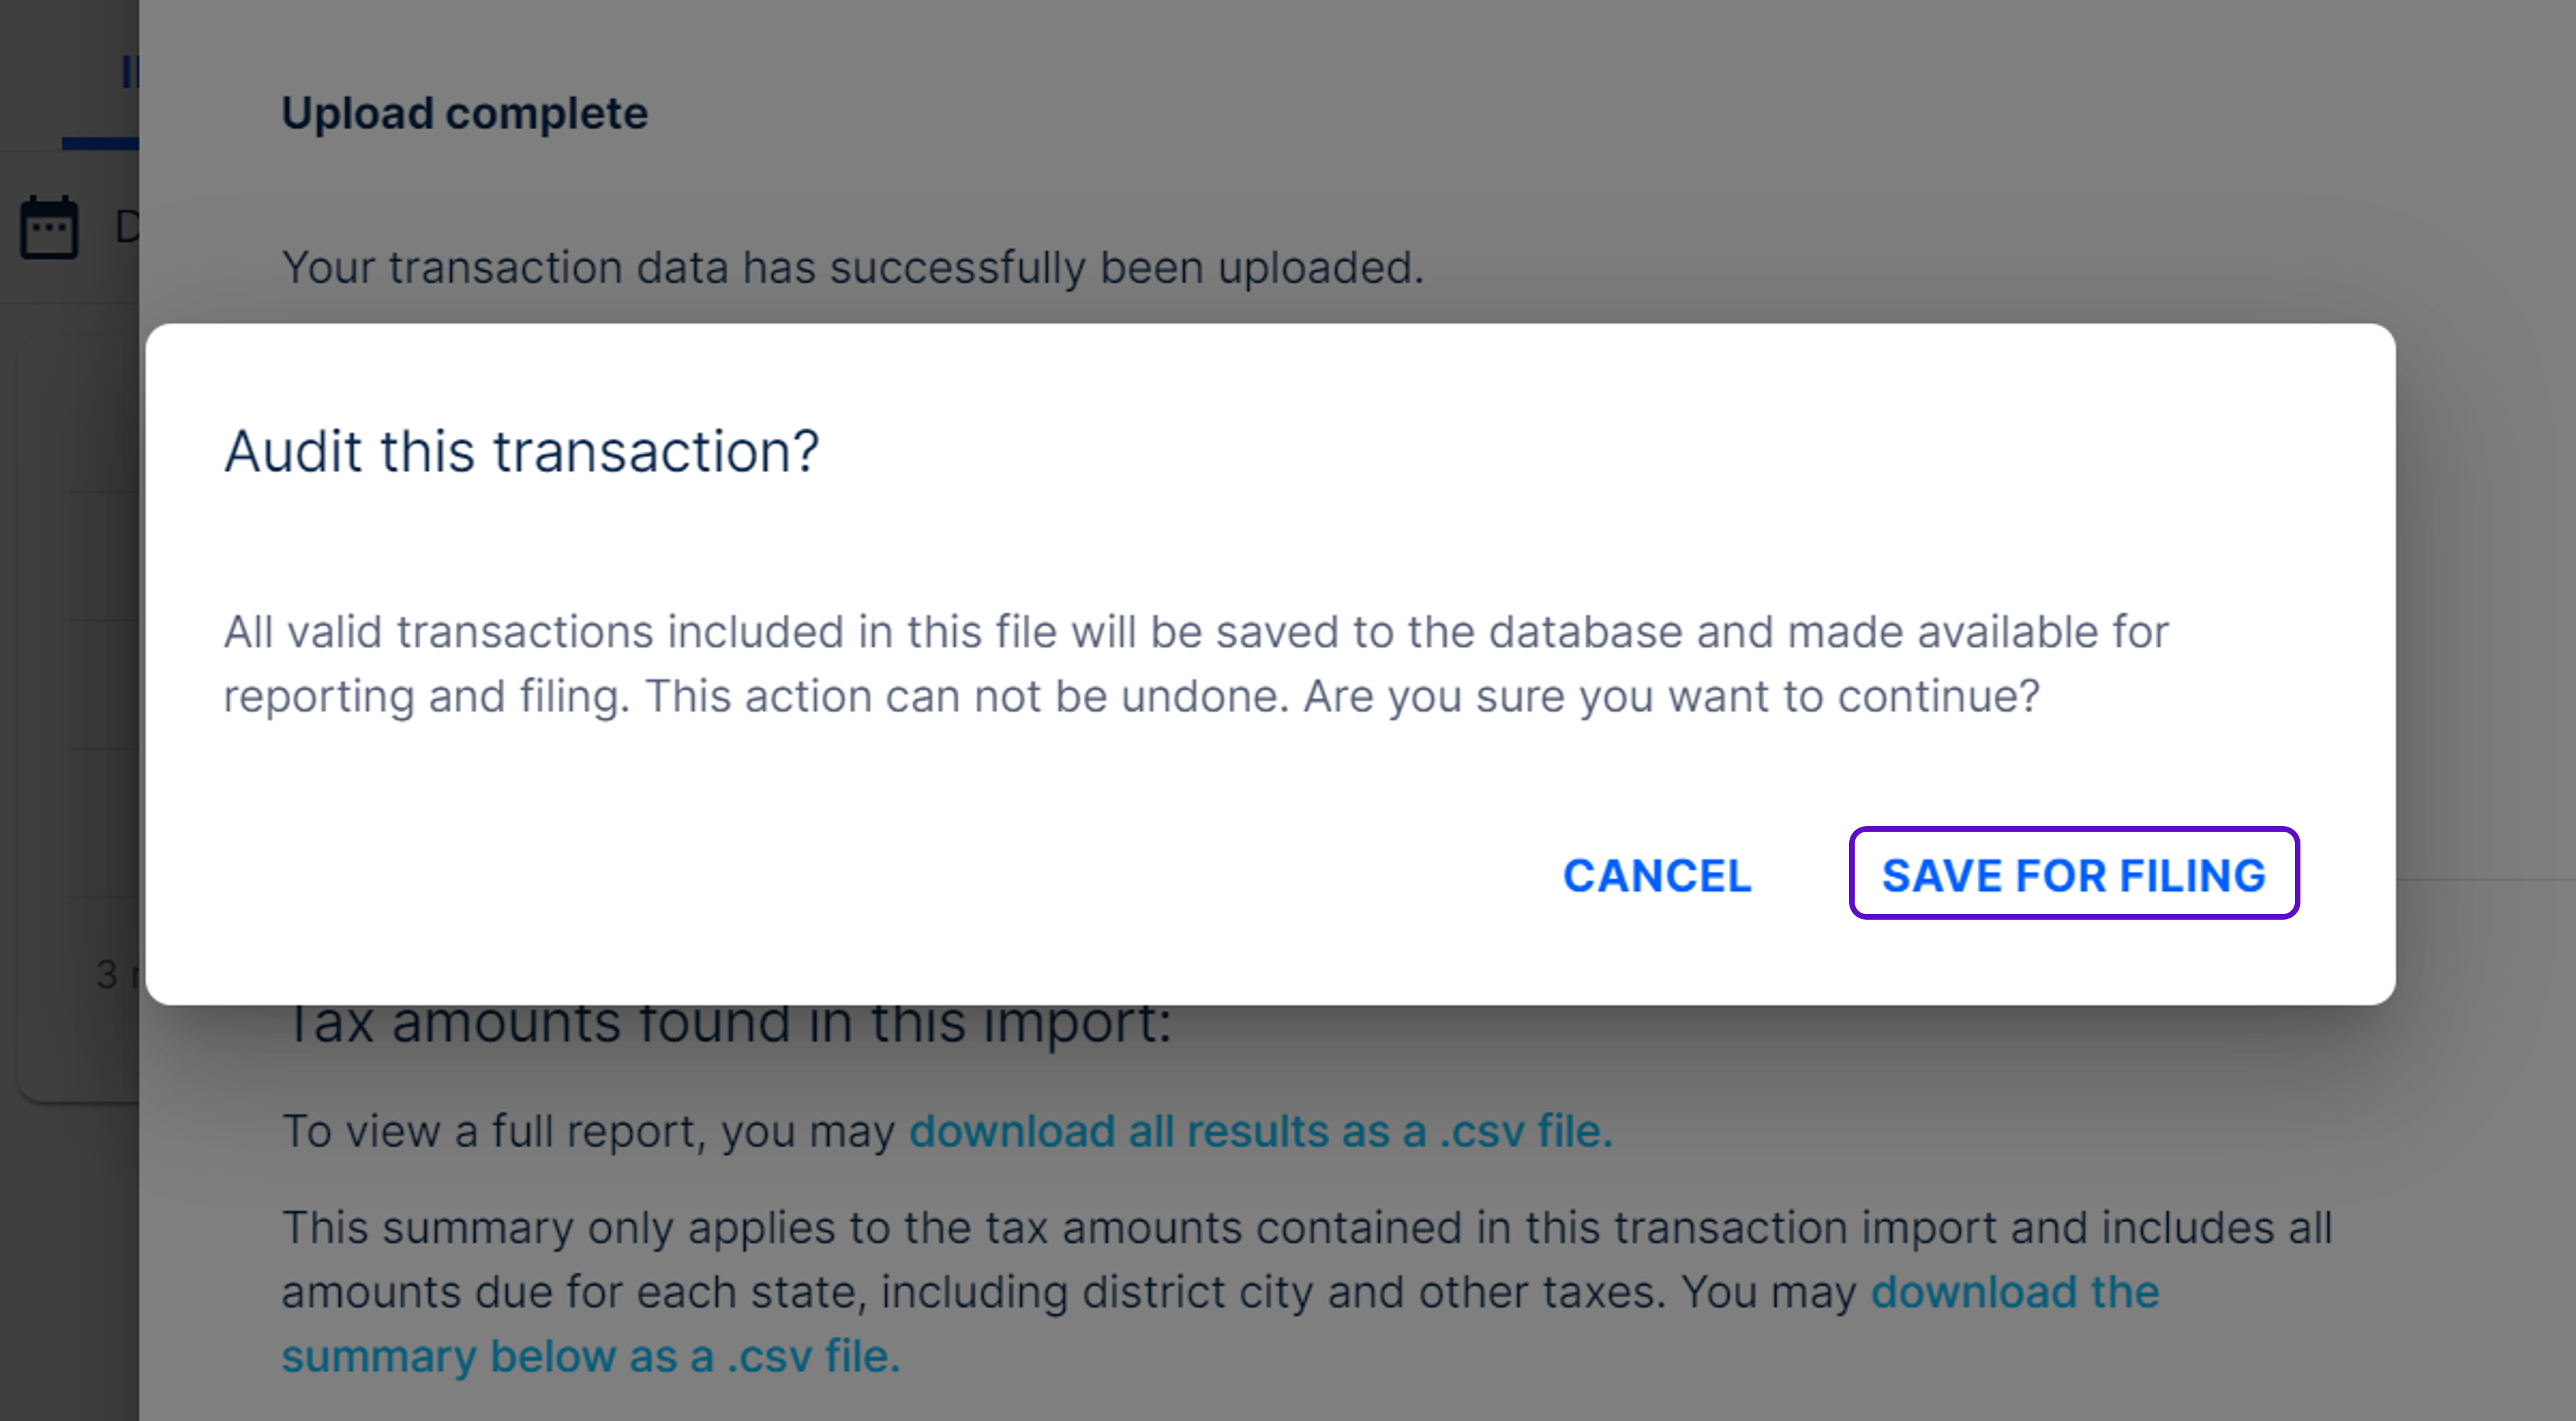Click the 'Upload complete' heading
2576x1421 pixels.
464,113
